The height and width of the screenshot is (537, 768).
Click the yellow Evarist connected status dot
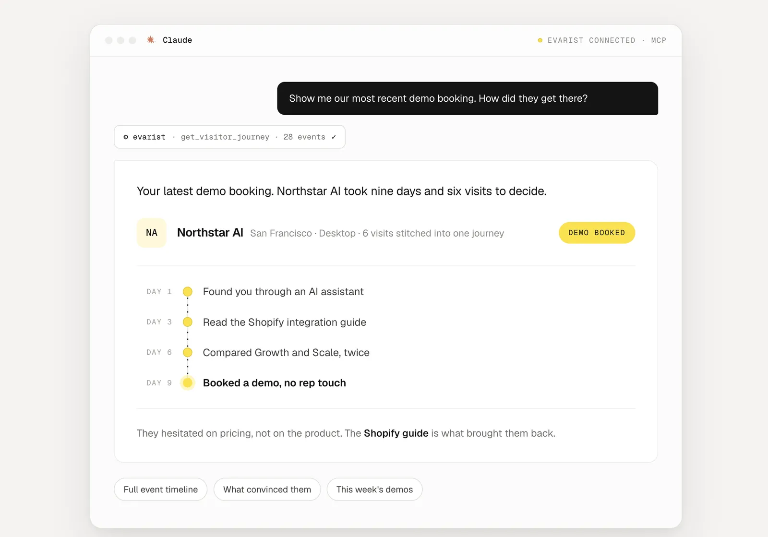click(x=540, y=40)
